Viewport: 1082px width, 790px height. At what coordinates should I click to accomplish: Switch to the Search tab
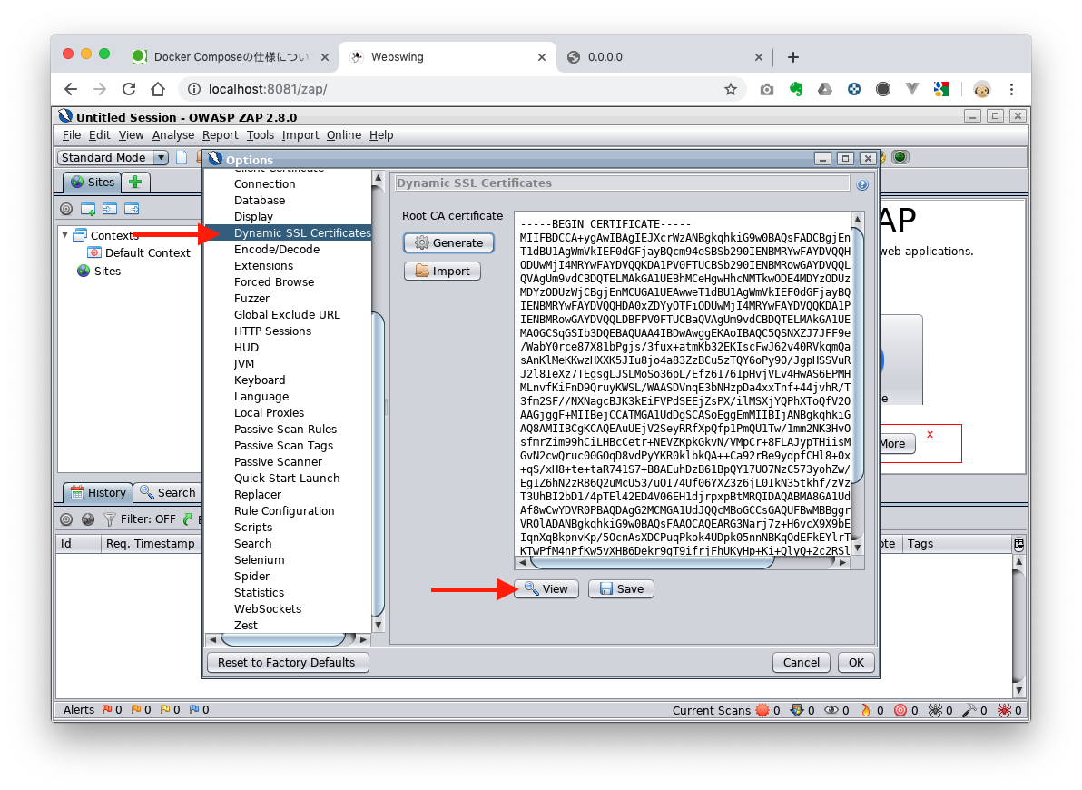click(168, 493)
